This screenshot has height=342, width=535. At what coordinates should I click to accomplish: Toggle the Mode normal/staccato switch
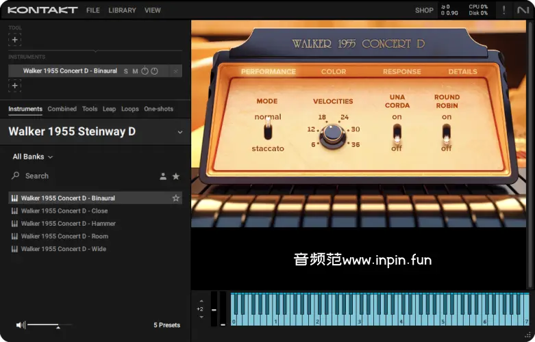point(268,130)
